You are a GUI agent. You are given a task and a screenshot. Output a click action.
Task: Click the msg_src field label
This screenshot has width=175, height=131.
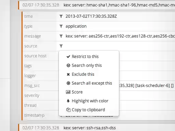(x=32, y=86)
